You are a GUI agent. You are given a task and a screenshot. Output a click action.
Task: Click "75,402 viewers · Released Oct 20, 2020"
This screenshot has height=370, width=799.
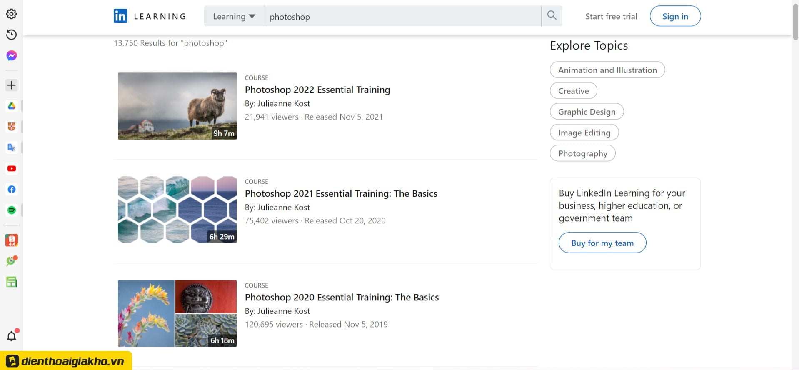[x=315, y=220]
